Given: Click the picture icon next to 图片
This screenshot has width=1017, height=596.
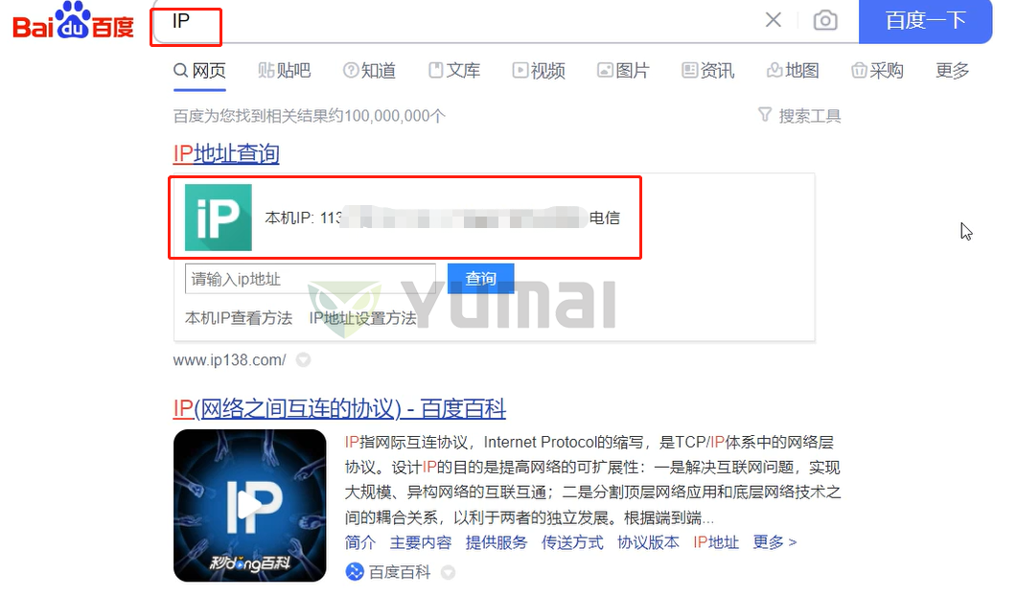Looking at the screenshot, I should (604, 69).
